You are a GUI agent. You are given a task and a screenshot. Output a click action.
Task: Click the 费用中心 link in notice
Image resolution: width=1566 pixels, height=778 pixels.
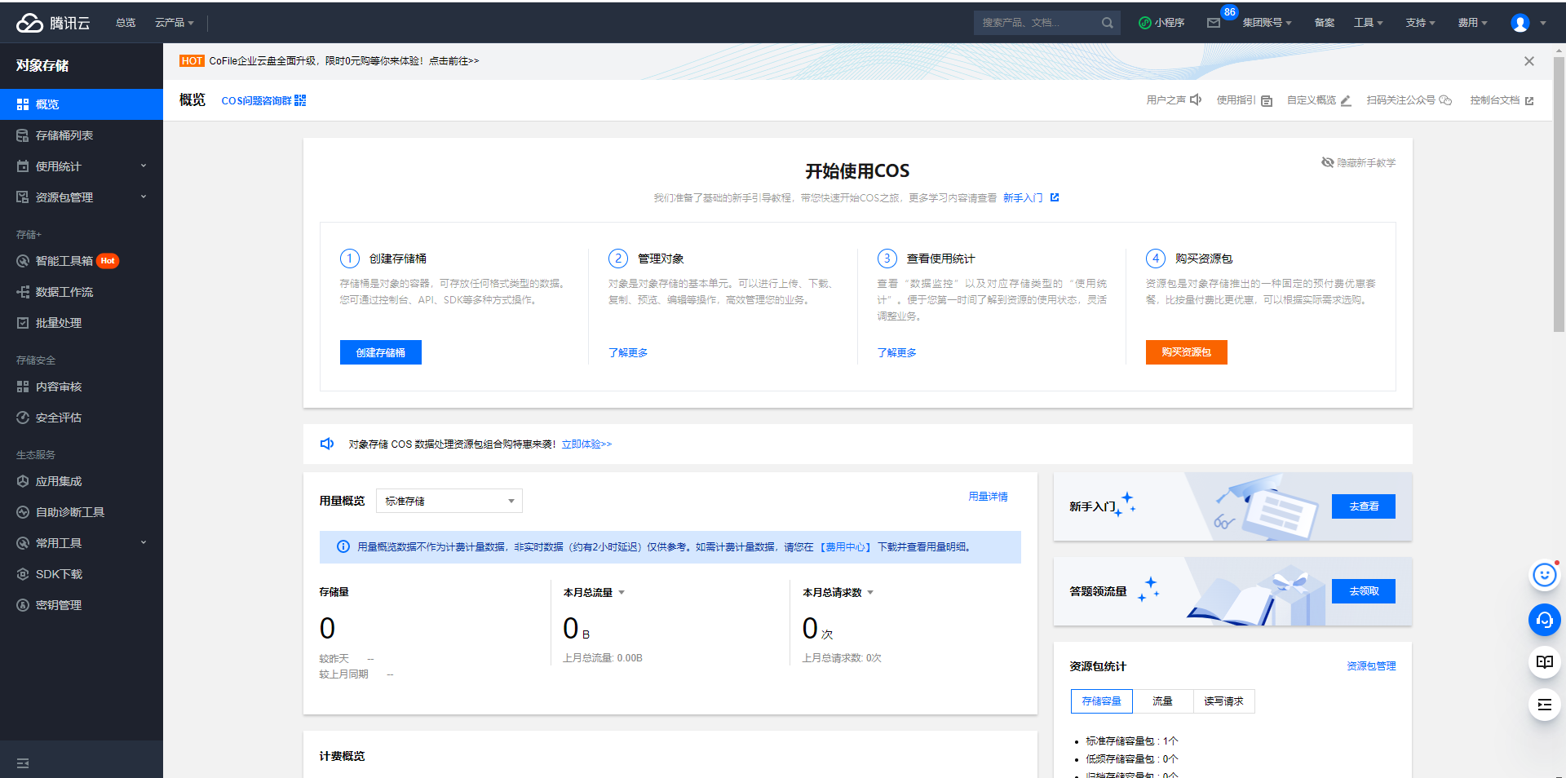(846, 547)
